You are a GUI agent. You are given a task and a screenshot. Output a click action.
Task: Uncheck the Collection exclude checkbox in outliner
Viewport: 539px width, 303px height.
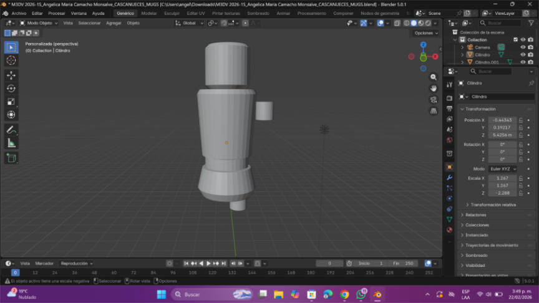click(515, 40)
